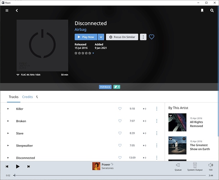Open the Queue
The height and width of the screenshot is (180, 219).
click(178, 167)
